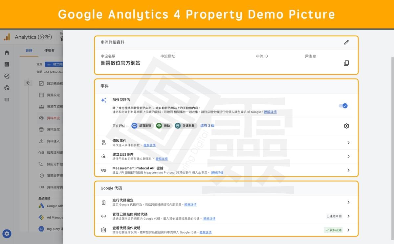Select 資料串流 in the property menu
The height and width of the screenshot is (244, 394).
53,118
